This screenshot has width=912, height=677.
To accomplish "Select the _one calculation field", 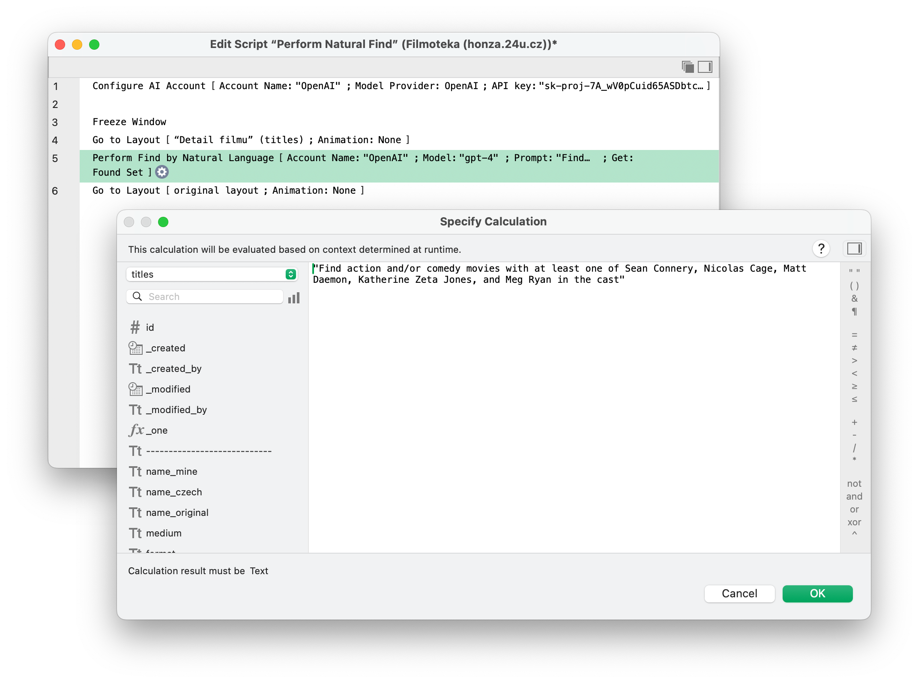I will (x=213, y=430).
